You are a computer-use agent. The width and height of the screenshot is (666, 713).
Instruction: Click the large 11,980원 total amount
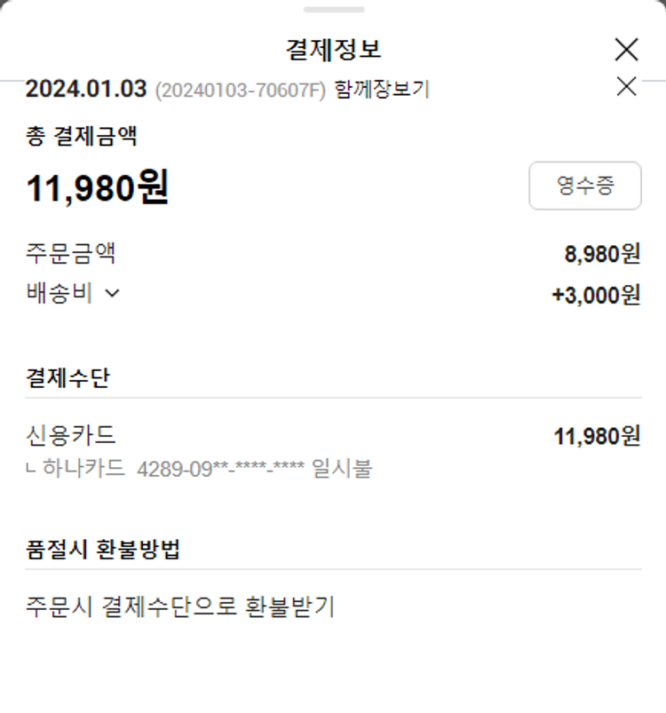point(98,187)
